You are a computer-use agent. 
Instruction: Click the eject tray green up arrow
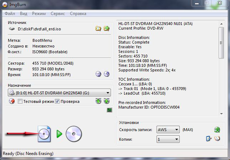98,101
